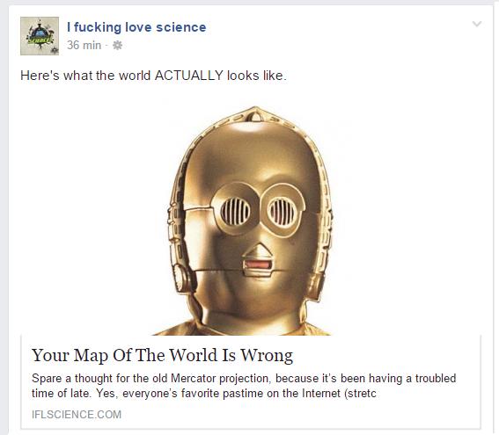Click the top antenna ring on C-3PO's head
The width and height of the screenshot is (499, 435).
(255, 116)
